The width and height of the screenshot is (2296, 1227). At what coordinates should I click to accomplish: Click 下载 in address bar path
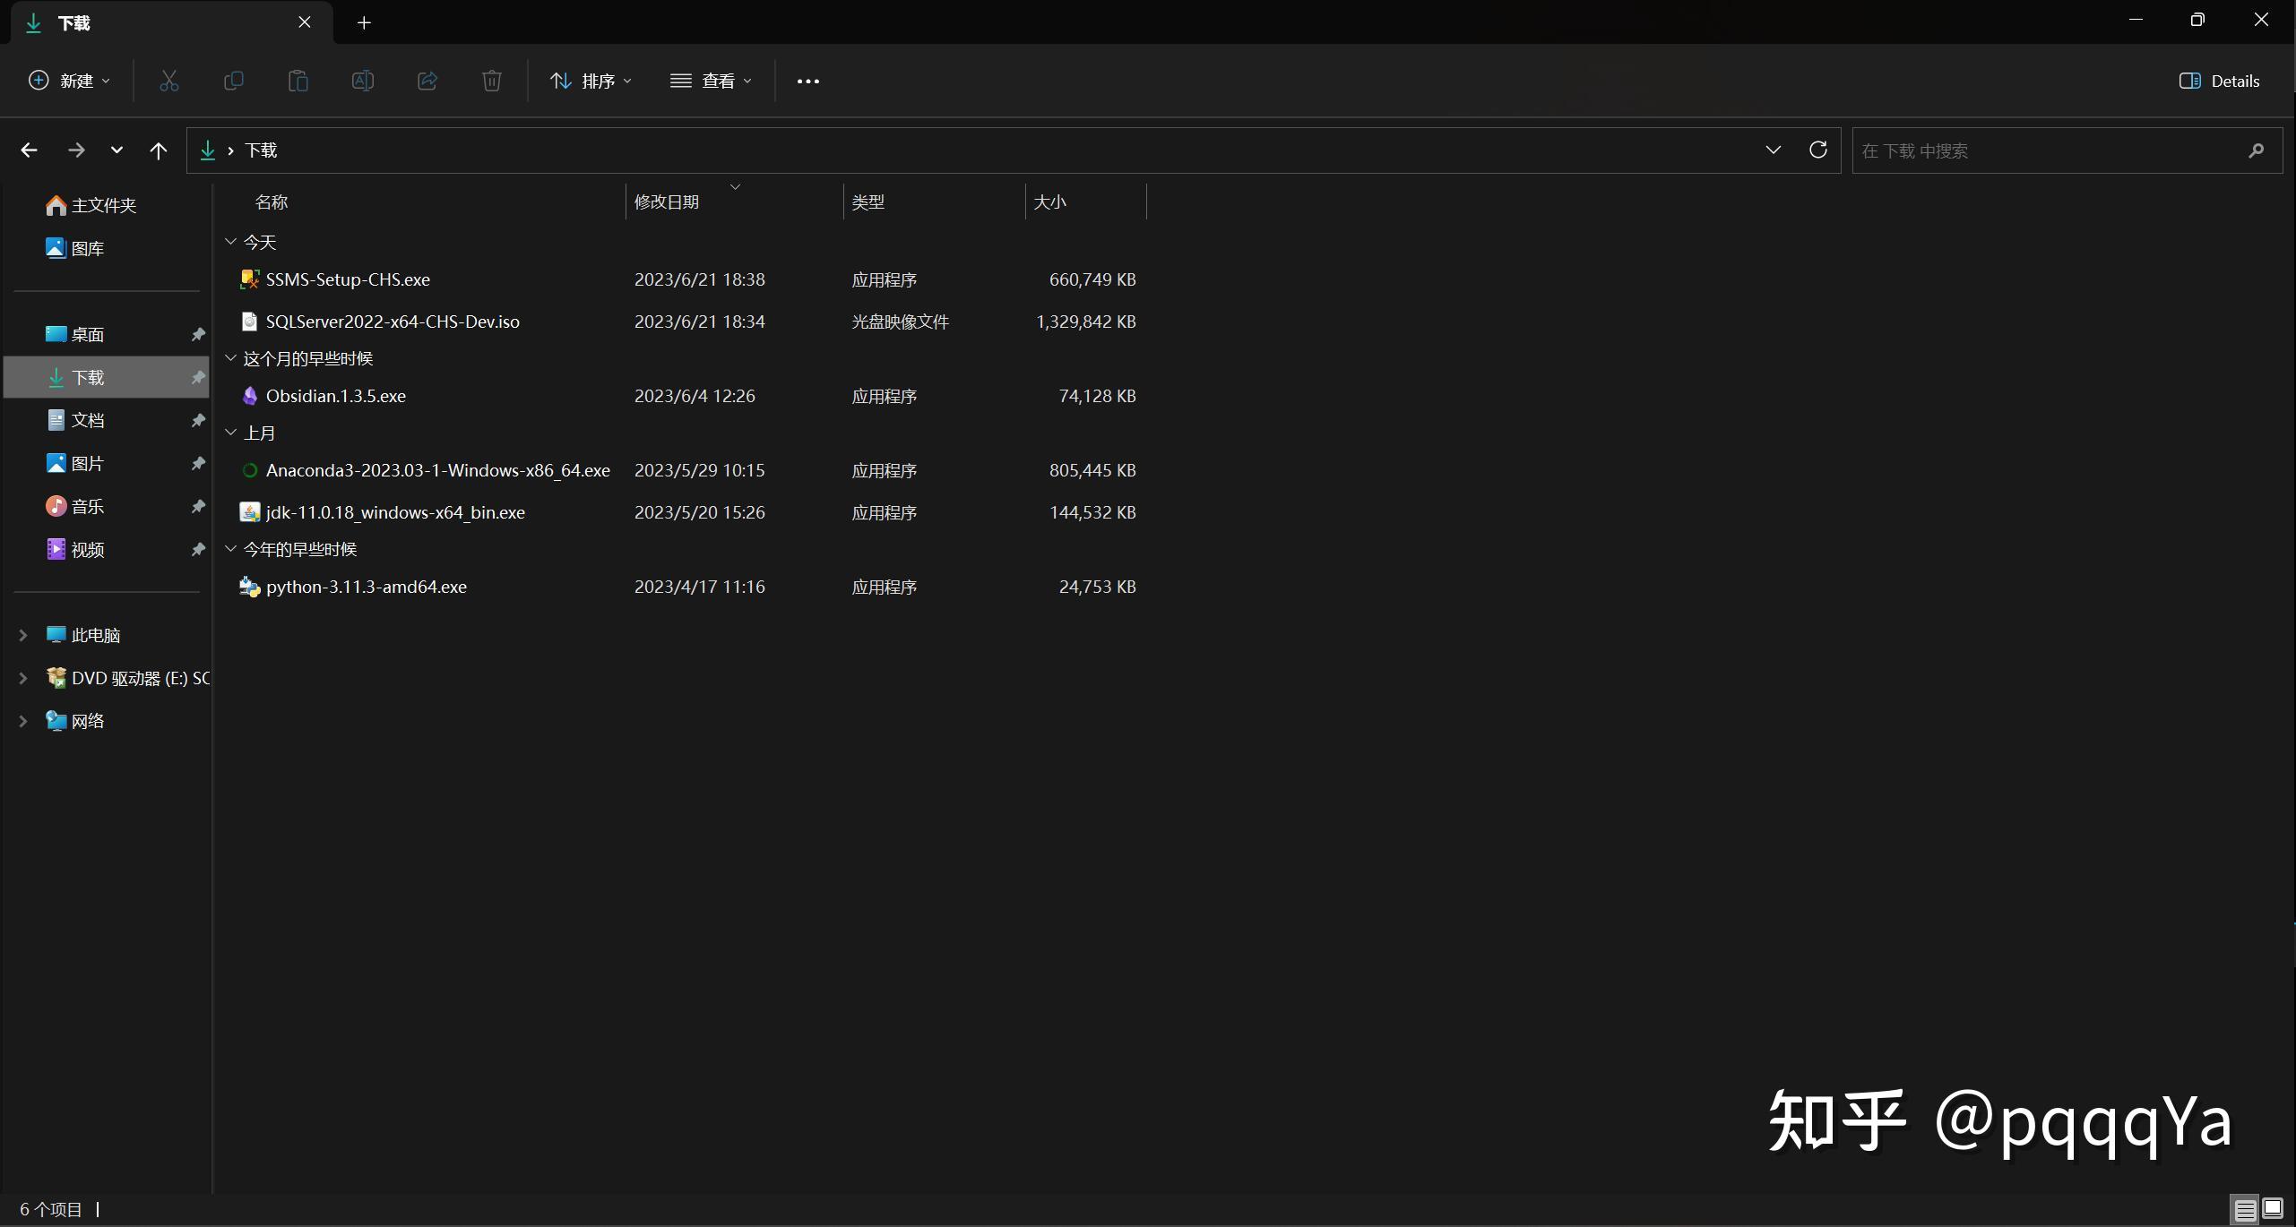point(261,150)
